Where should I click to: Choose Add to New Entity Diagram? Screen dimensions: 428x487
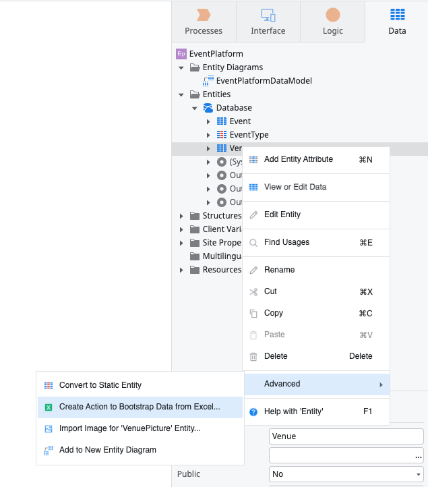point(140,450)
